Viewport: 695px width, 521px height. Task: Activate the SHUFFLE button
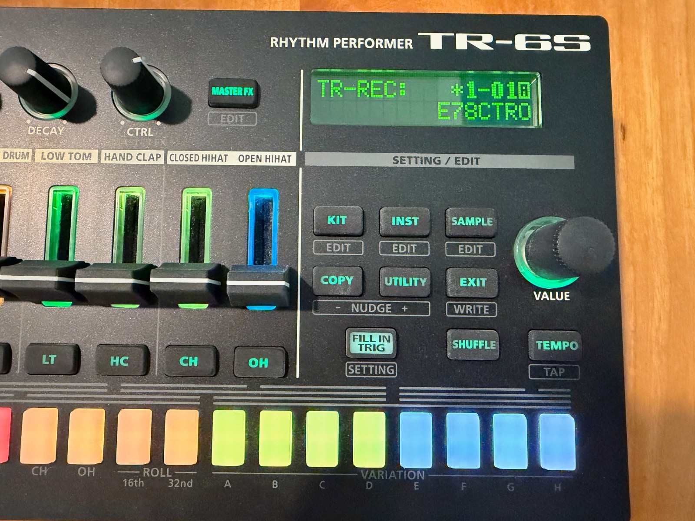pyautogui.click(x=473, y=345)
